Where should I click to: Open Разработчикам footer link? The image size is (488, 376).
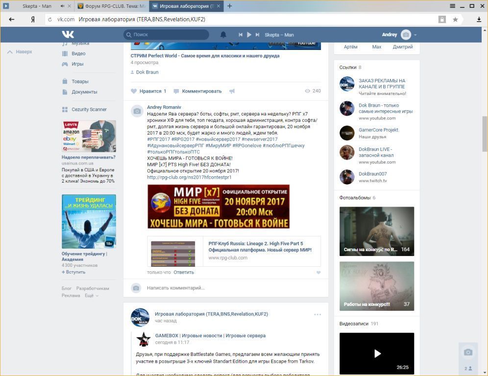click(x=93, y=288)
